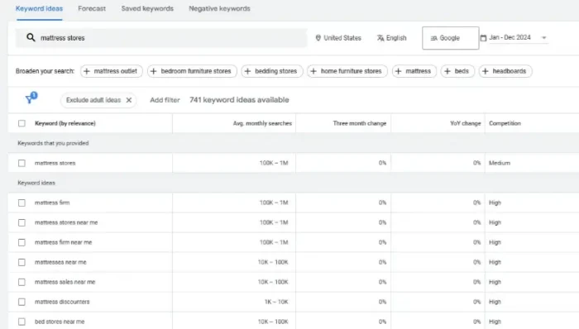The height and width of the screenshot is (329, 579).
Task: Click the search magnifier icon
Action: (31, 38)
